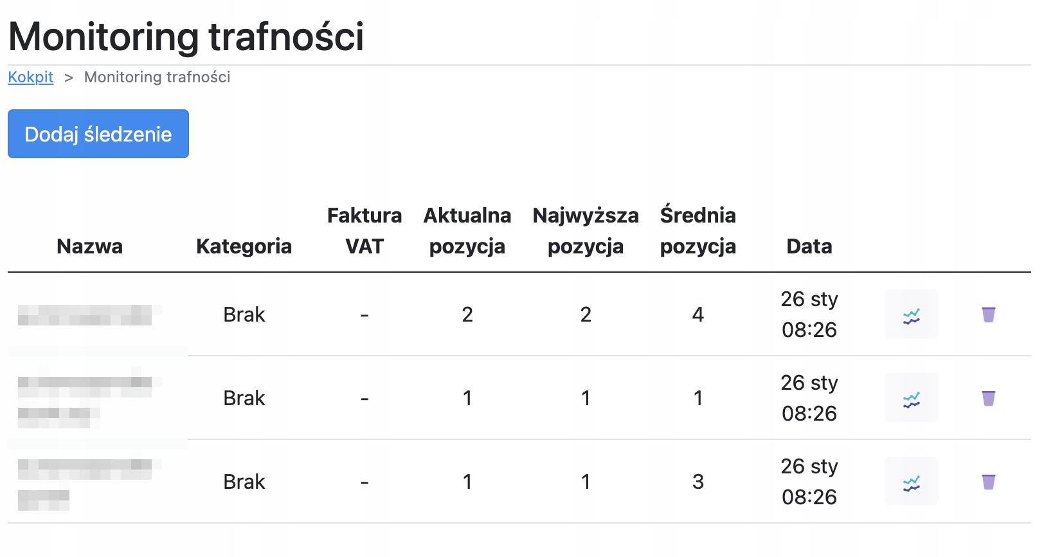Click the Data column header
The height and width of the screenshot is (557, 1044).
(x=809, y=246)
